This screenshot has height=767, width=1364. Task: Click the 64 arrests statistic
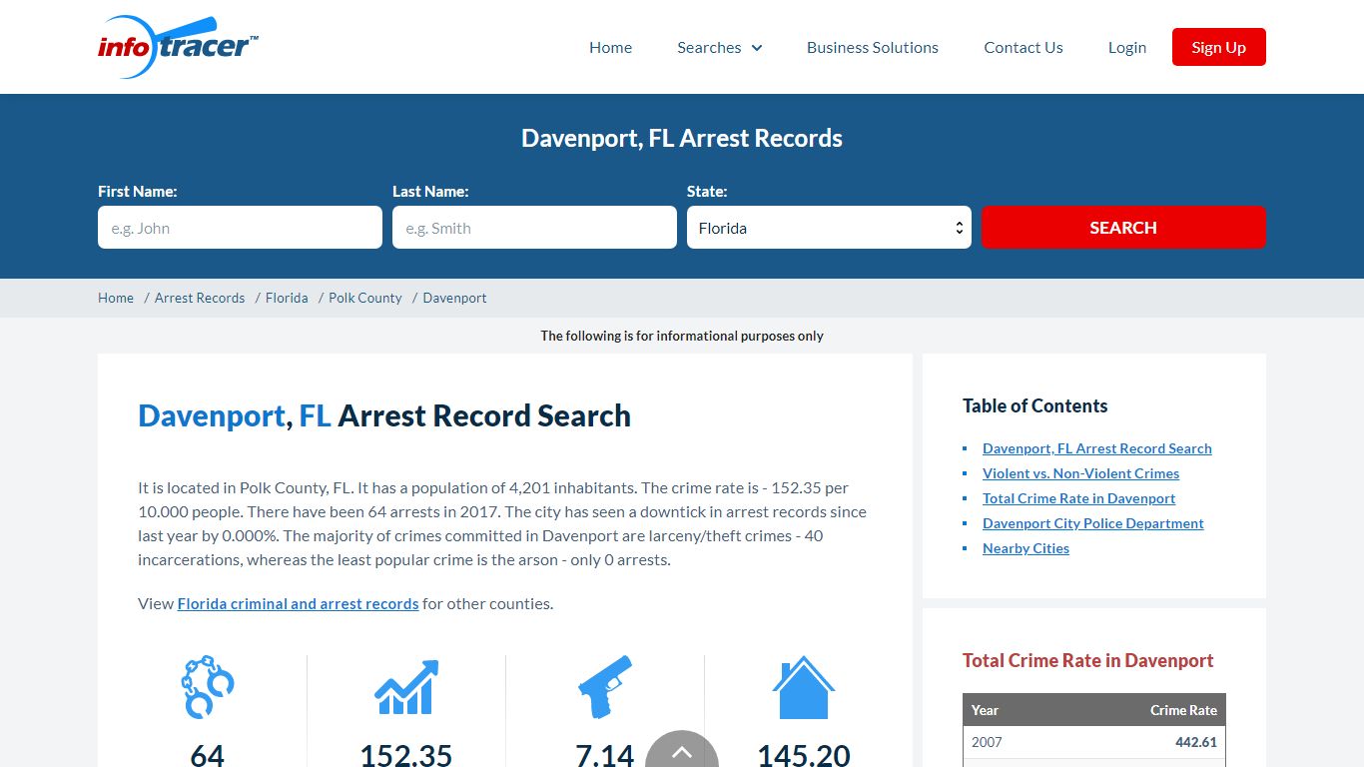click(x=207, y=754)
